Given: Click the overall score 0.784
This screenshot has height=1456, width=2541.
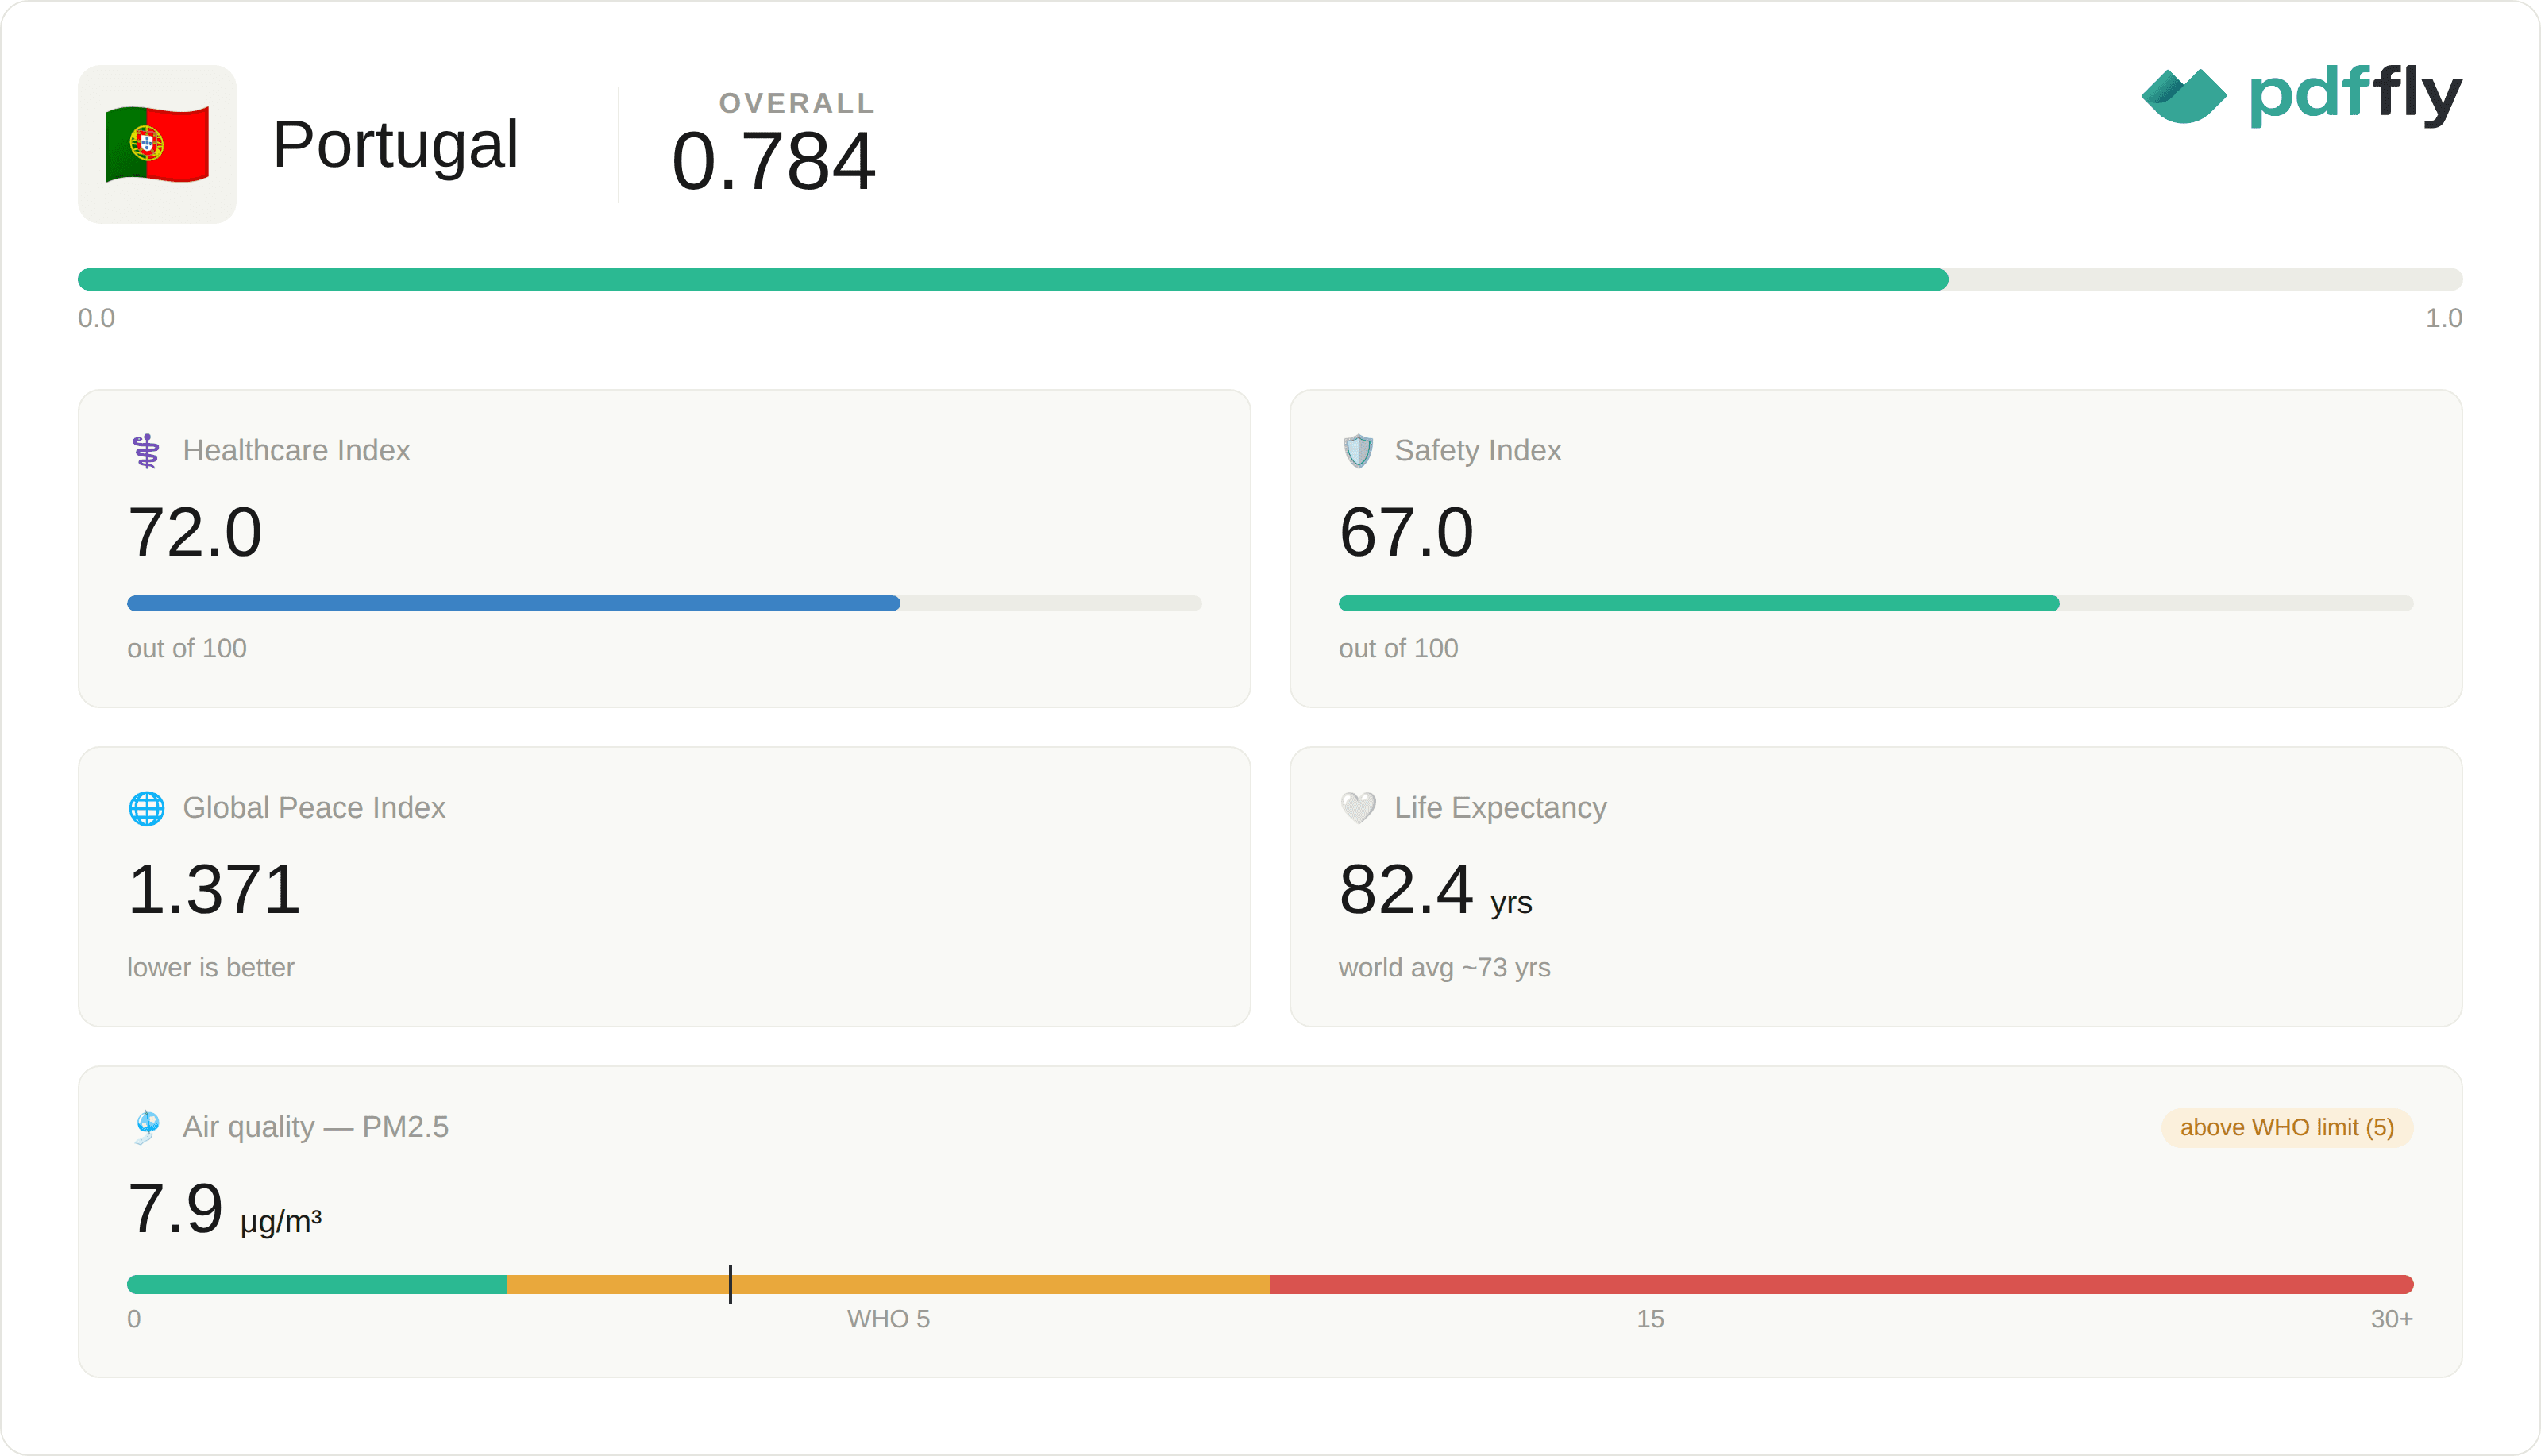Looking at the screenshot, I should click(x=774, y=161).
